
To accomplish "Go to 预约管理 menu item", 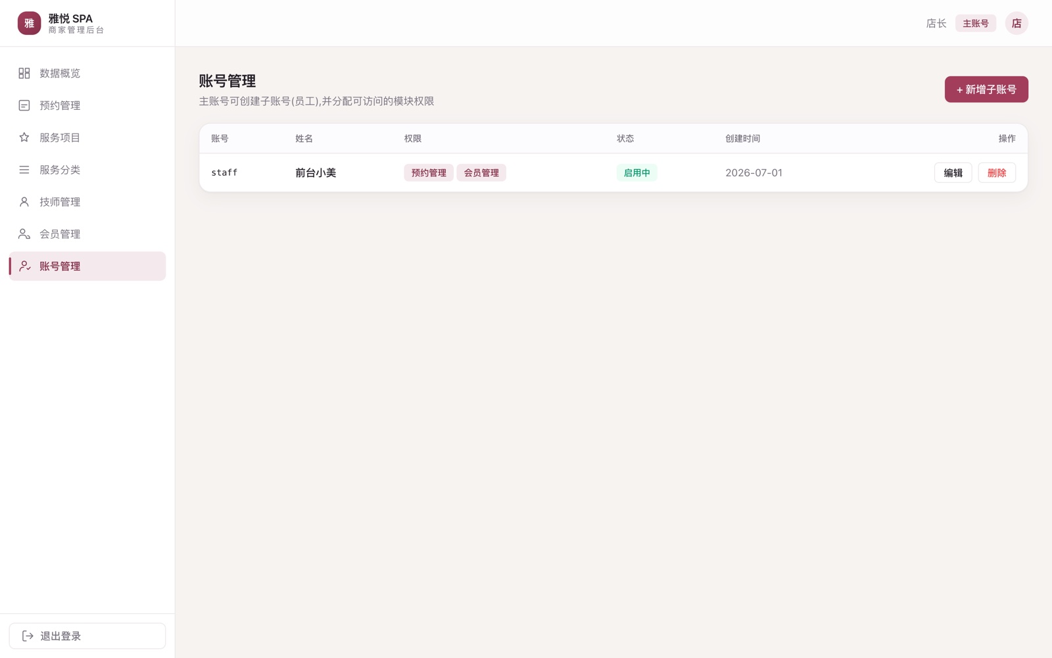I will click(x=87, y=105).
